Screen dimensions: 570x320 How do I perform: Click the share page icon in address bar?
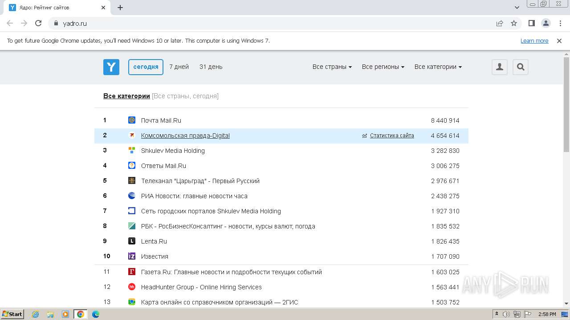click(500, 23)
